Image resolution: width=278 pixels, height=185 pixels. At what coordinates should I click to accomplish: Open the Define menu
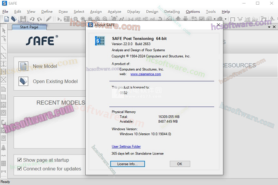[x=47, y=12]
